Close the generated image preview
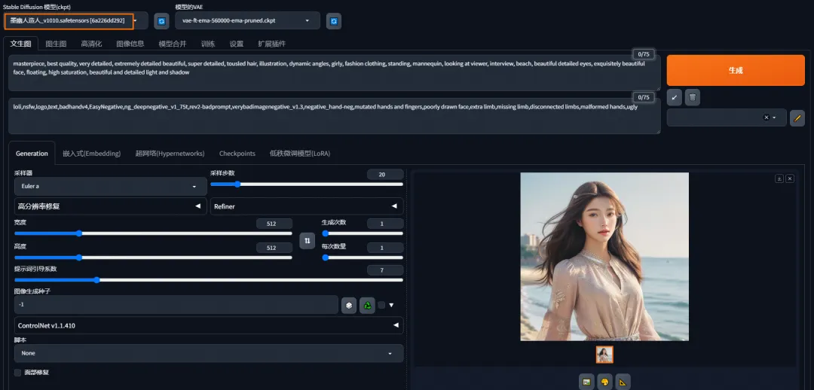The width and height of the screenshot is (814, 390). tap(790, 178)
